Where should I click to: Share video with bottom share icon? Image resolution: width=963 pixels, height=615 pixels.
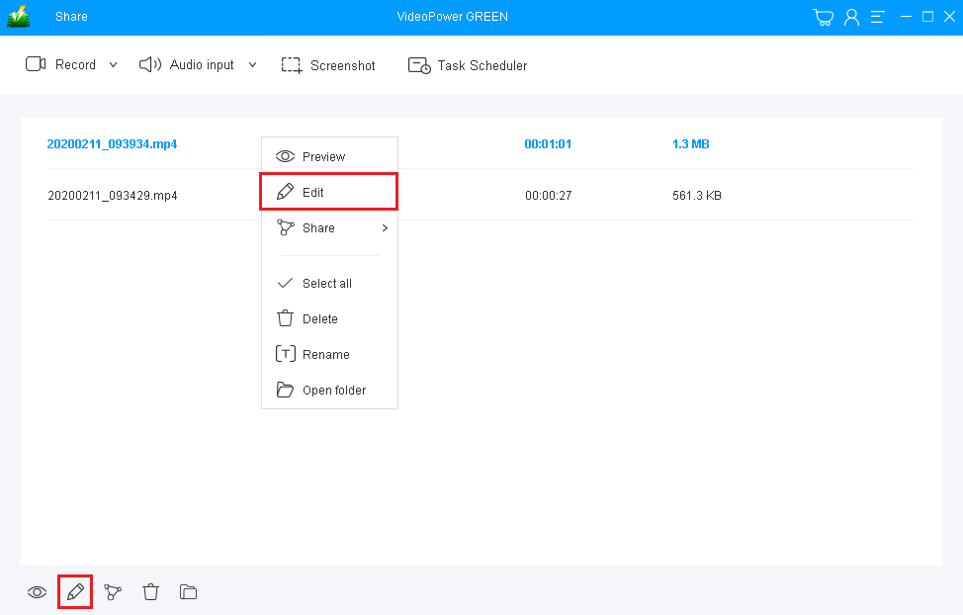[x=113, y=592]
